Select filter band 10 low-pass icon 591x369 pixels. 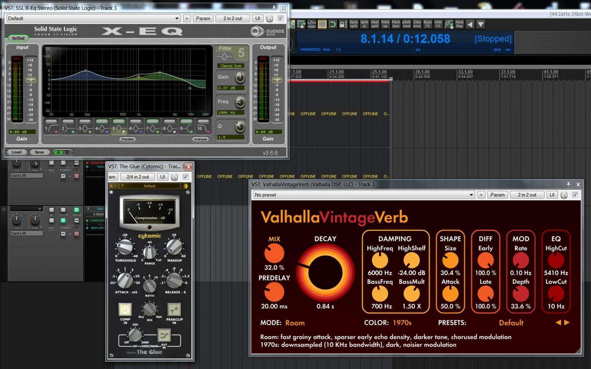[203, 128]
